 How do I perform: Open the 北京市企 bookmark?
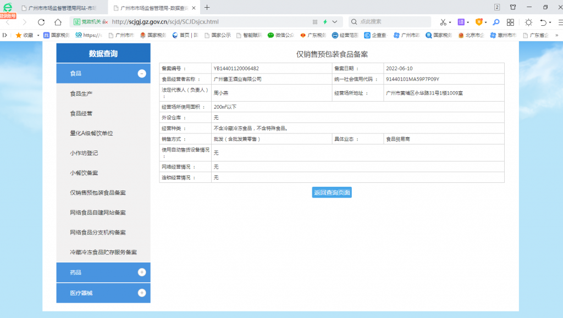(471, 35)
